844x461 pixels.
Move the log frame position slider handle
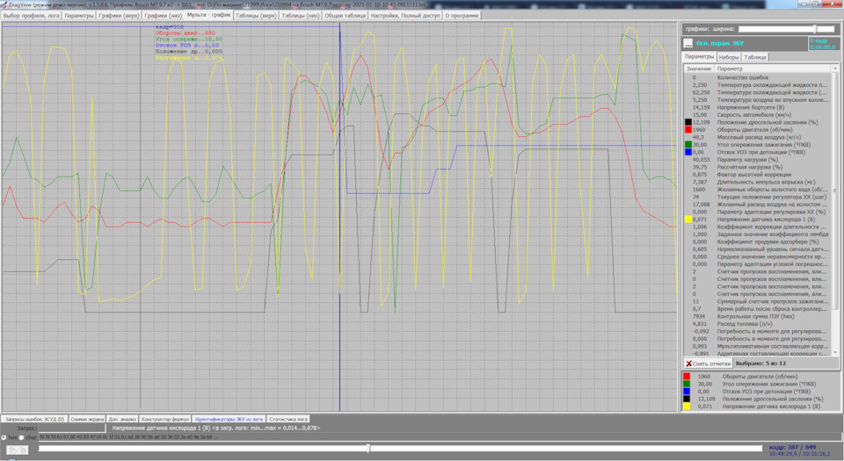[x=368, y=448]
